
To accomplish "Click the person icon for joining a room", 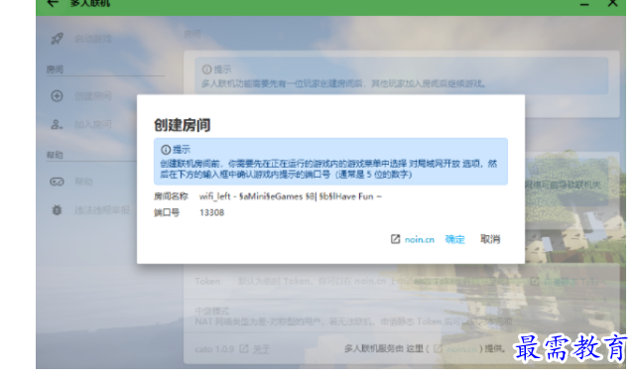I will point(57,125).
